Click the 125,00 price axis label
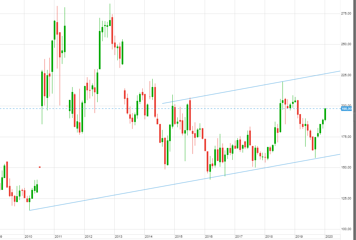Viewport: 356px width, 240px height. (x=346, y=198)
